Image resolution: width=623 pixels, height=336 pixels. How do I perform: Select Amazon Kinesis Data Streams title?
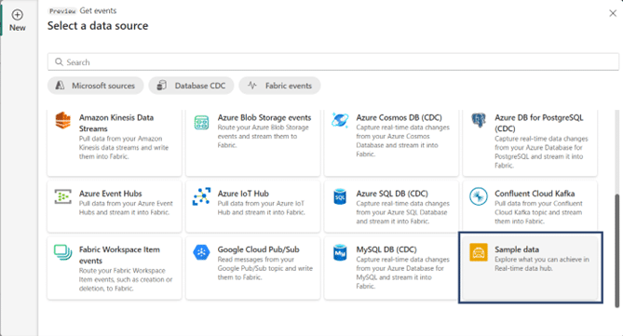[x=116, y=123]
